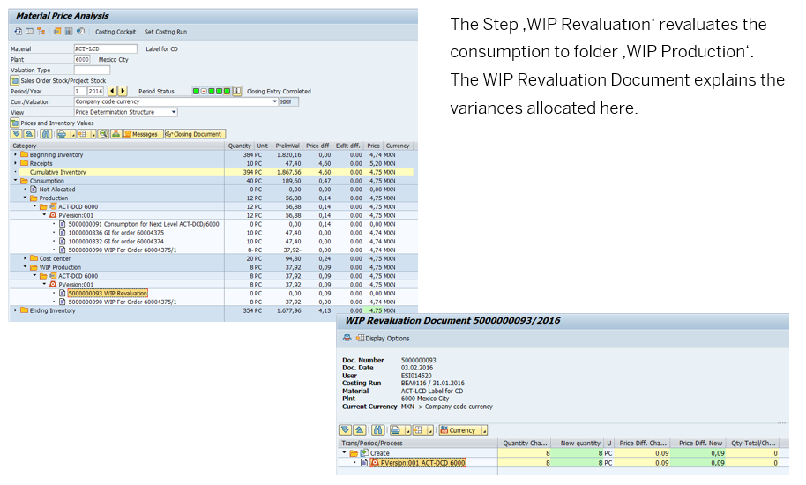Image resolution: width=806 pixels, height=485 pixels.
Task: Click the Print icon in WIP Revaluation lower toolbar
Action: click(396, 430)
